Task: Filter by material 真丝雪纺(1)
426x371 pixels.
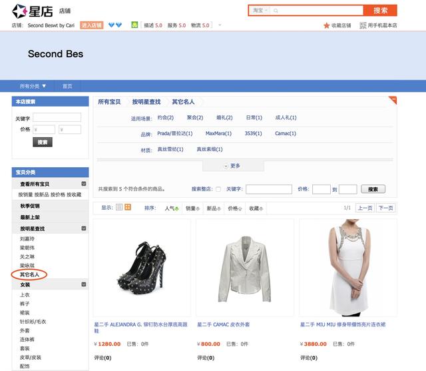Action: (170, 149)
